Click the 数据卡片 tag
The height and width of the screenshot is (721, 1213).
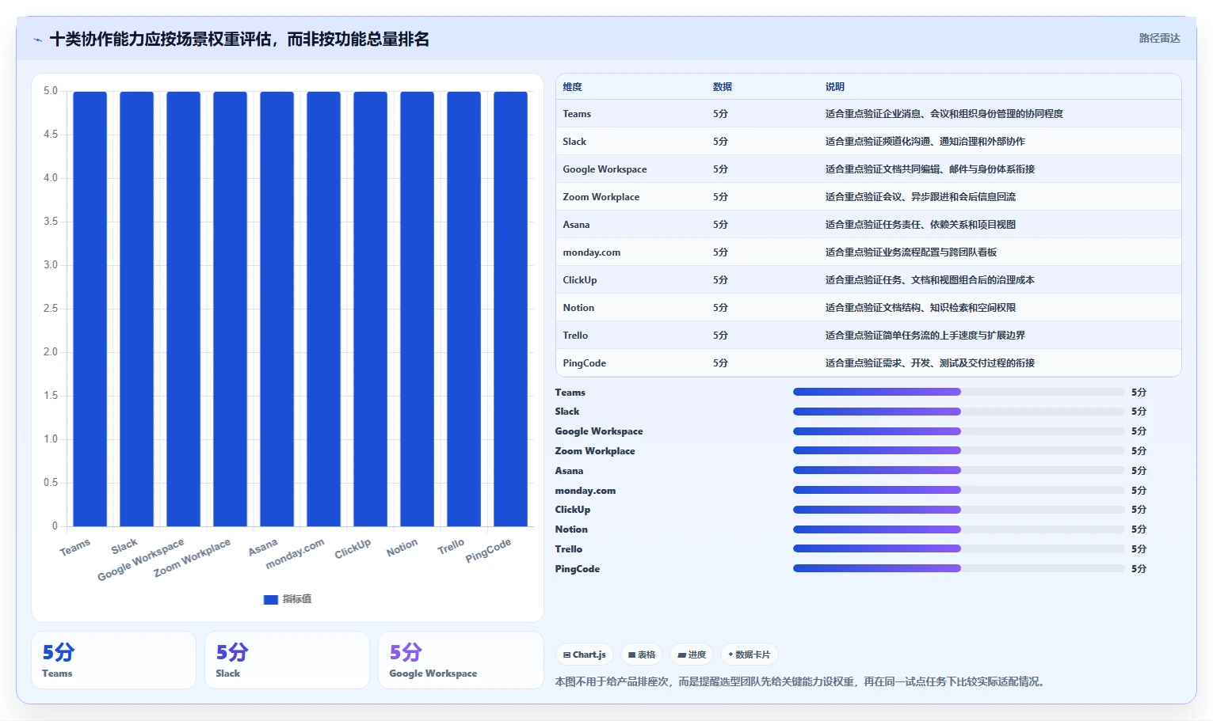click(x=749, y=655)
